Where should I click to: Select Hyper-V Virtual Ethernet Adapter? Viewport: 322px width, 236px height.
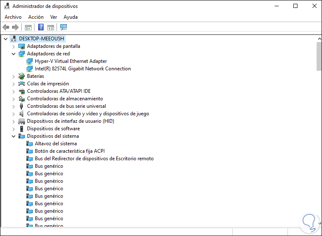(71, 61)
